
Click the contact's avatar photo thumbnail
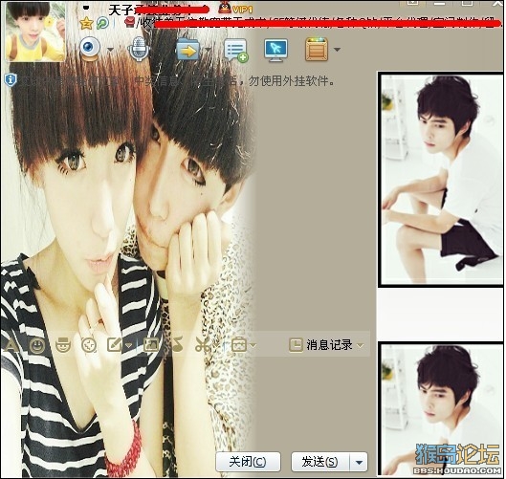point(35,31)
